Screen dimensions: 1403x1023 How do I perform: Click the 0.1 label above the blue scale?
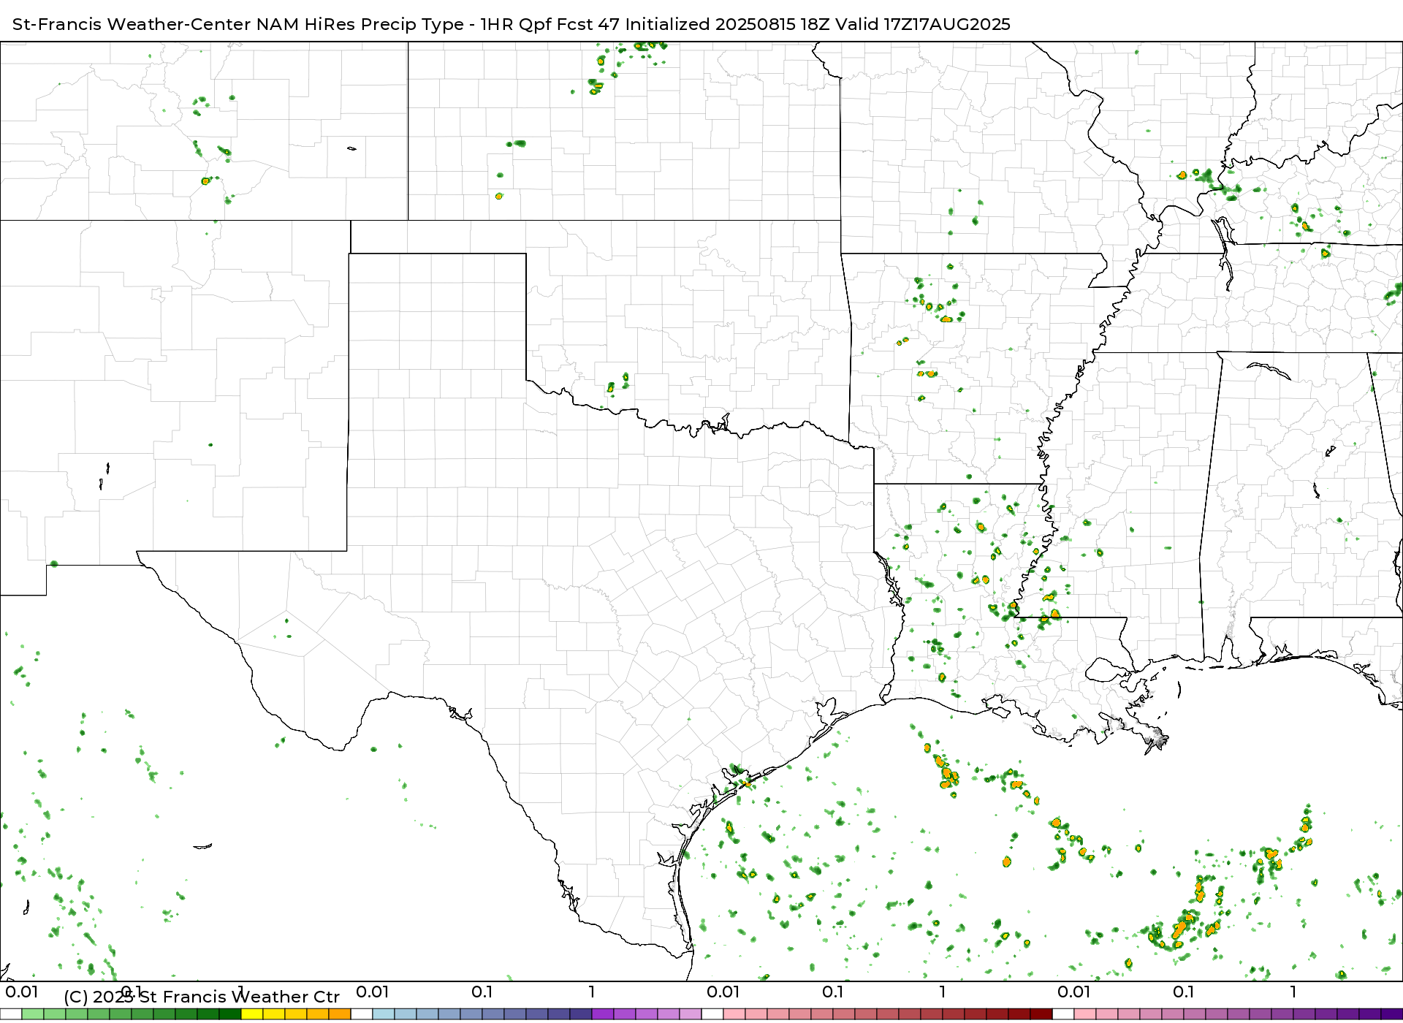(482, 992)
